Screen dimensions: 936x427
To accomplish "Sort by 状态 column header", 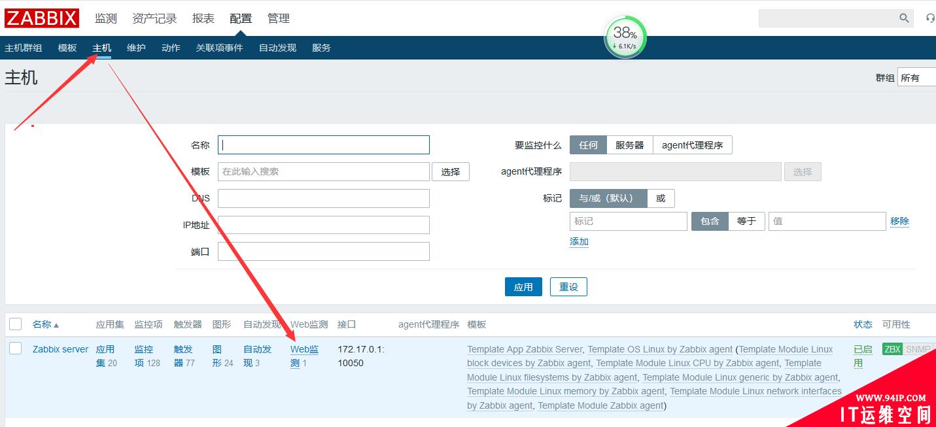I will (x=863, y=324).
